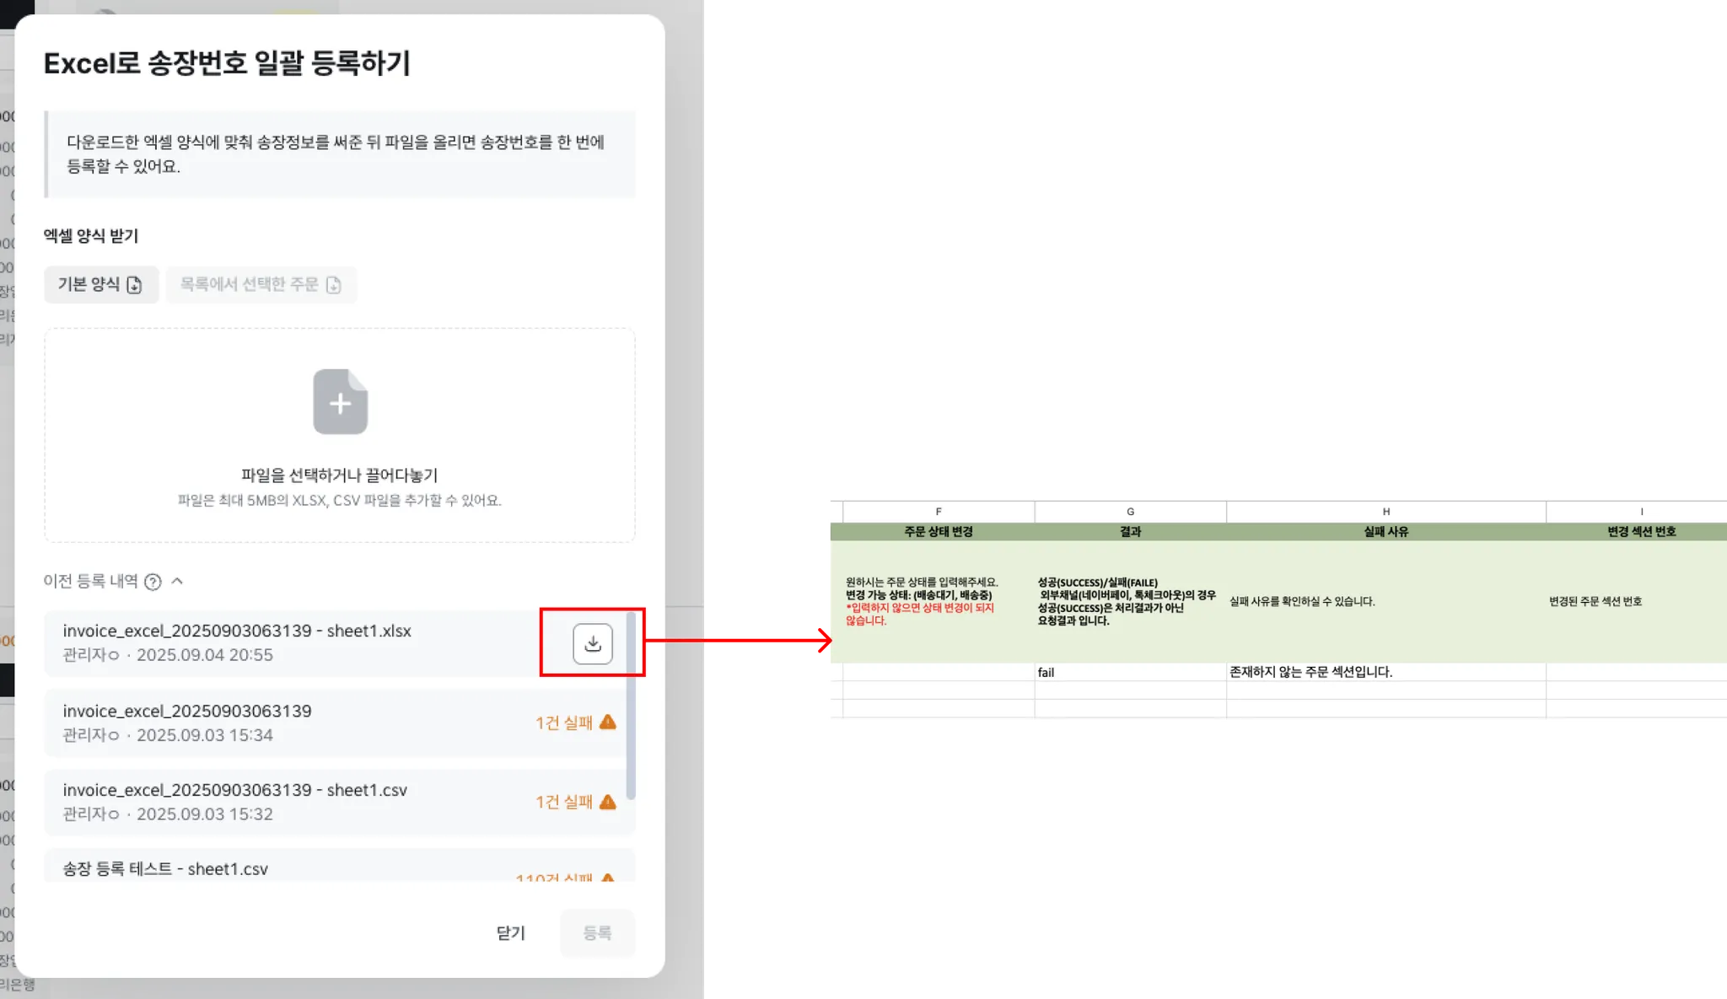This screenshot has width=1727, height=999.
Task: Click 1건 실패 link on 15:34 entry
Action: click(x=563, y=723)
